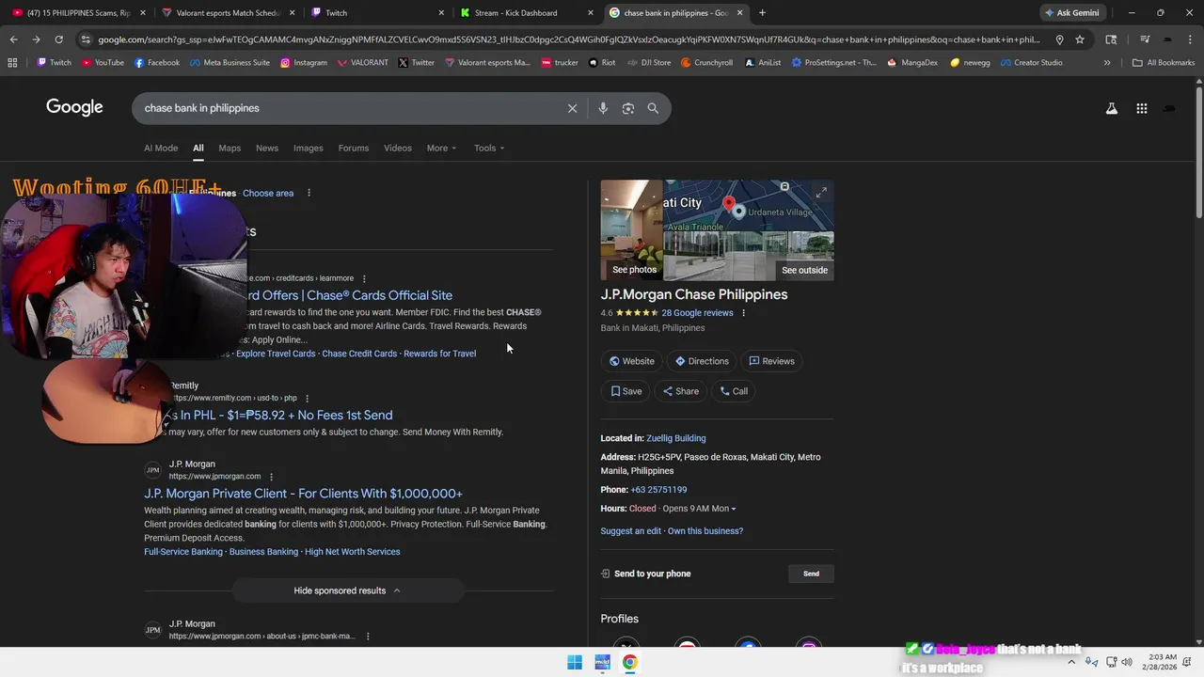Image resolution: width=1204 pixels, height=677 pixels.
Task: Open the browser new tab button
Action: click(762, 12)
